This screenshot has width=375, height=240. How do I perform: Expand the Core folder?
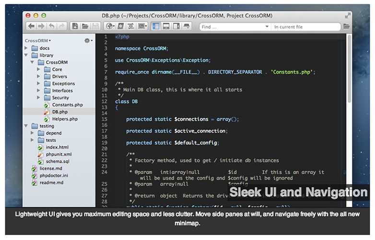(x=38, y=70)
